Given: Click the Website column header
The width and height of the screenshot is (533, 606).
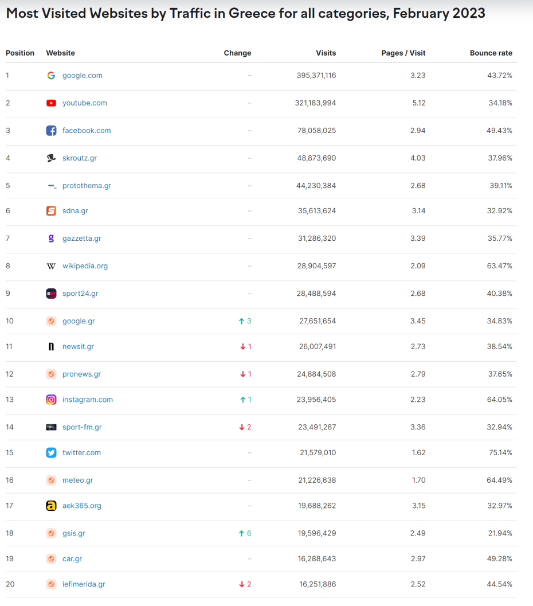Looking at the screenshot, I should [x=61, y=53].
